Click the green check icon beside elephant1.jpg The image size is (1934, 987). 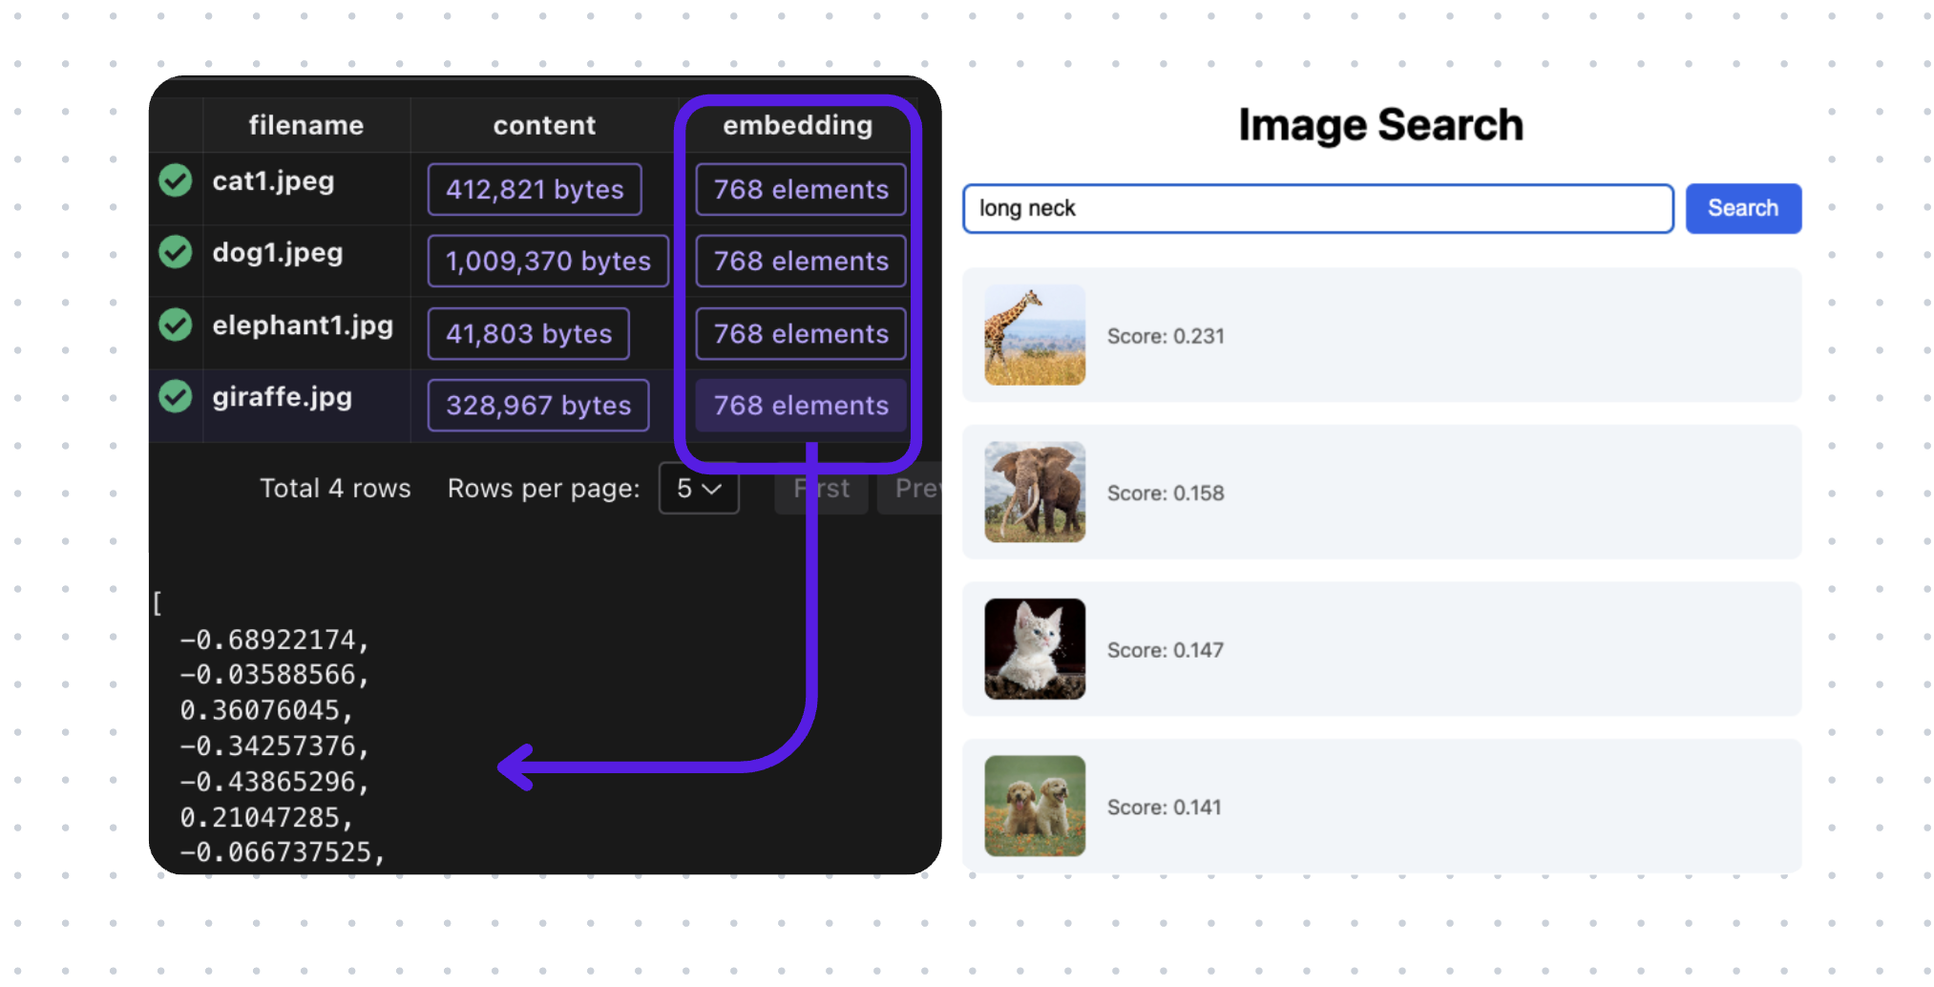tap(176, 325)
